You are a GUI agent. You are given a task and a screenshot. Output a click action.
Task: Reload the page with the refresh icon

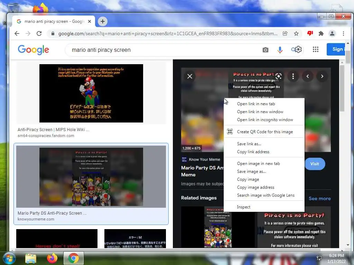39,33
